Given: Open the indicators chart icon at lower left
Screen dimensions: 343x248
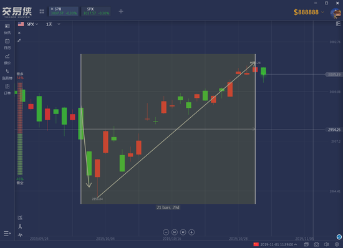Looking at the screenshot, I should coord(20,217).
